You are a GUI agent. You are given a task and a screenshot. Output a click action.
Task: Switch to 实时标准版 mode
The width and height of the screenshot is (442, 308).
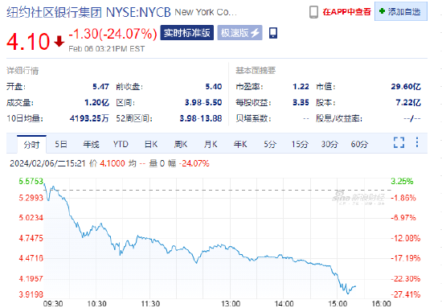tap(187, 33)
